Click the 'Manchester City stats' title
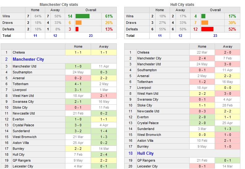 pyautogui.click(x=59, y=5)
